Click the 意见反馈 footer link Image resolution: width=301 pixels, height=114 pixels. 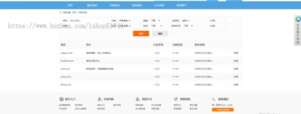click(x=193, y=109)
